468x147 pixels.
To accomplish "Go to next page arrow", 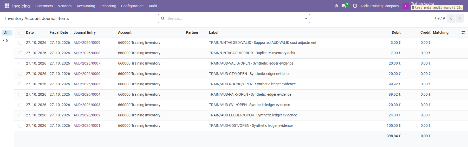I will 460,18.
